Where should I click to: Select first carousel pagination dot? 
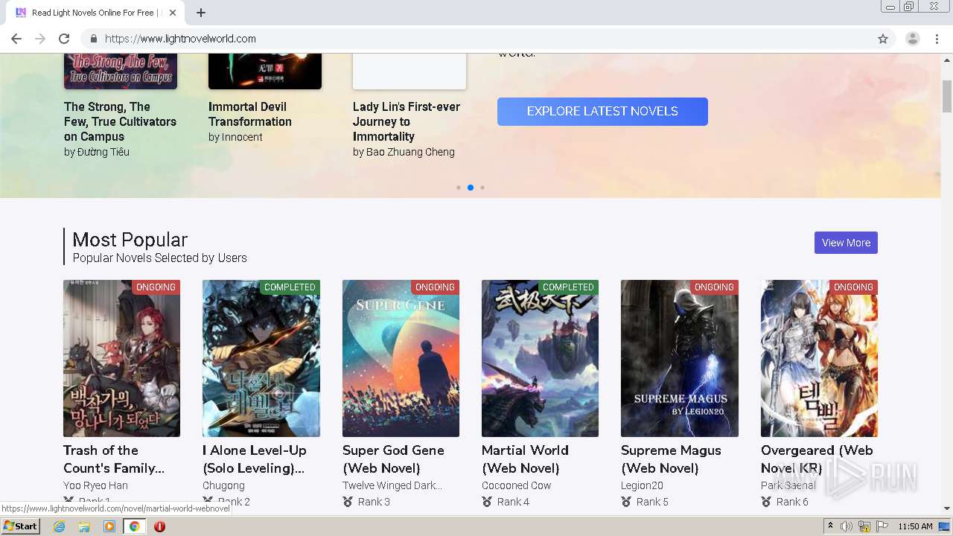coord(459,188)
